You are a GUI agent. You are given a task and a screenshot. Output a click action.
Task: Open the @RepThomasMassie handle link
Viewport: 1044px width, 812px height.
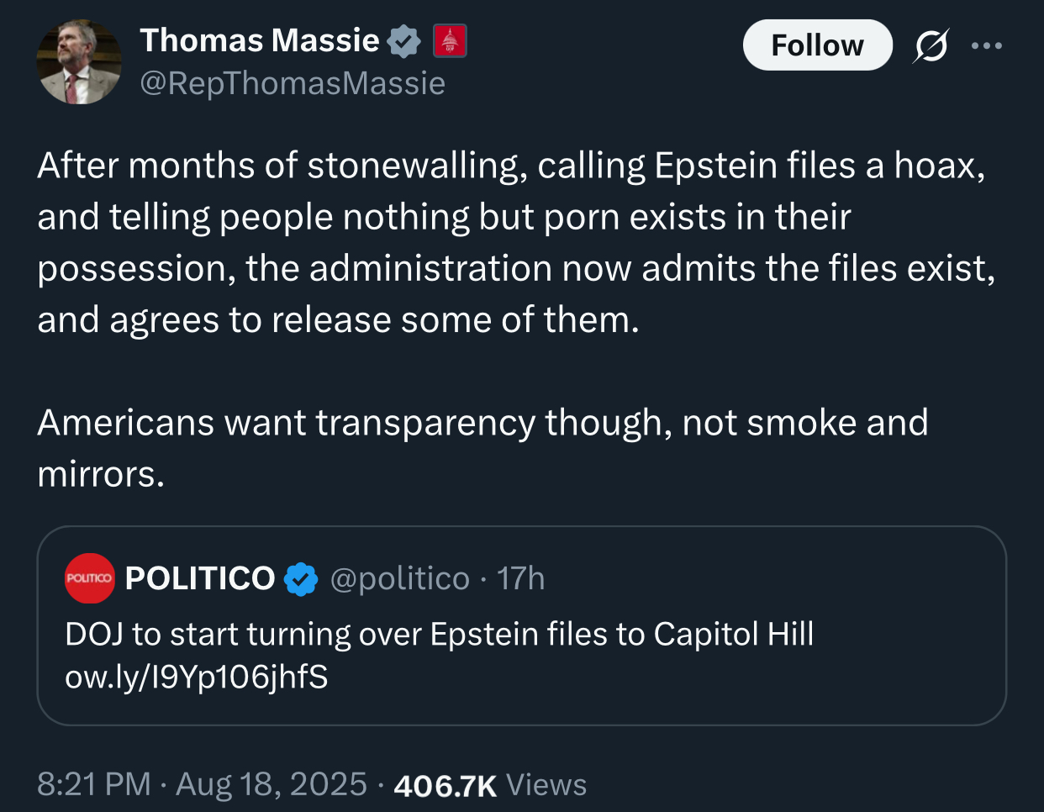click(292, 83)
